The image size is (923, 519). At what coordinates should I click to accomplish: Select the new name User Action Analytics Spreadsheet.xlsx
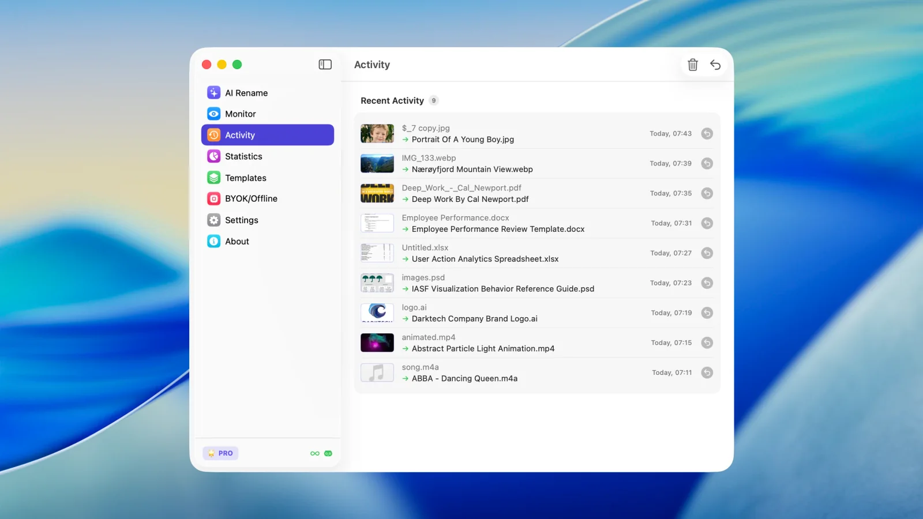[485, 259]
